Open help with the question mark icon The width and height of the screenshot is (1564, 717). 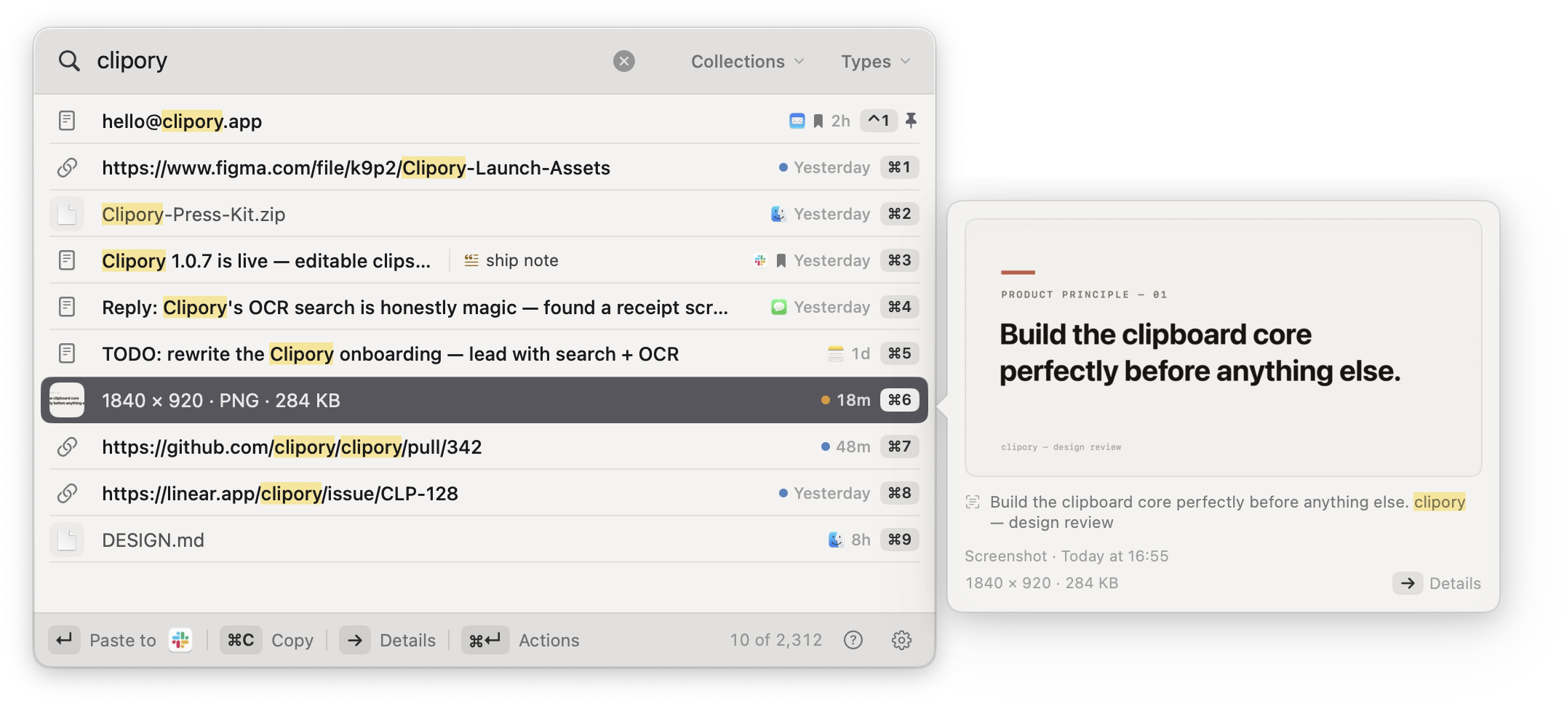(x=853, y=640)
